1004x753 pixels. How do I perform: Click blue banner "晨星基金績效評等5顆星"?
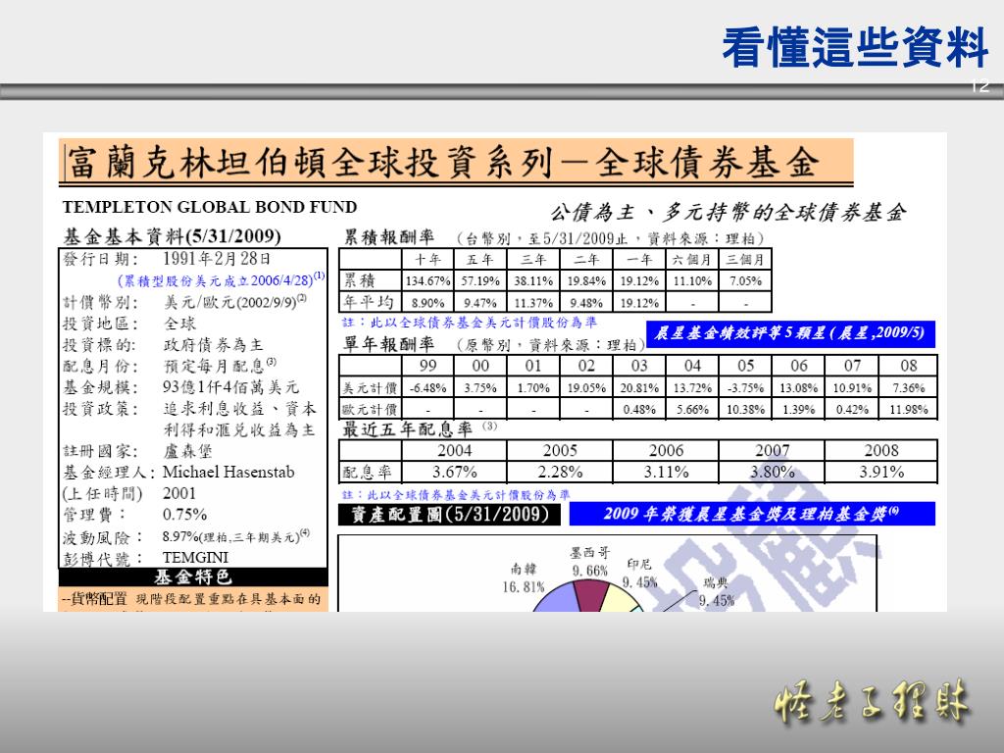coord(789,333)
